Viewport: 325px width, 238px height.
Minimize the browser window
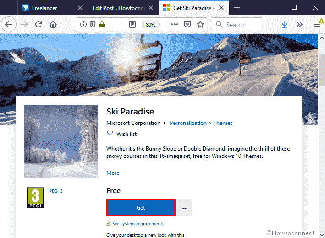point(273,8)
